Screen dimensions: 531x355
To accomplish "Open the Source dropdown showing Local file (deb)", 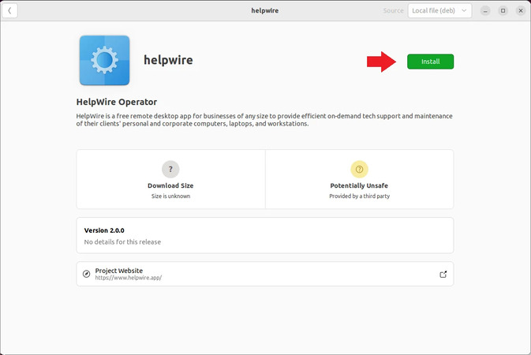I will (439, 11).
